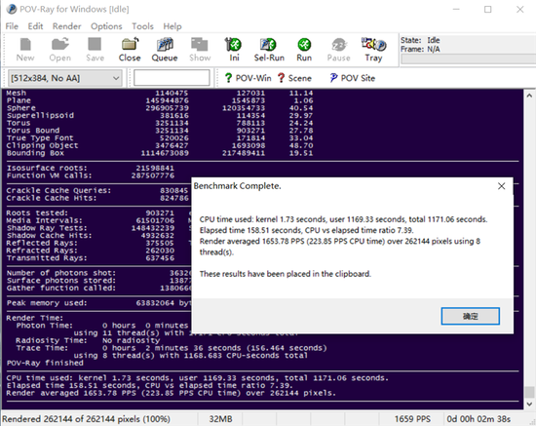Open the Edit menu
This screenshot has height=426, width=536.
(35, 26)
